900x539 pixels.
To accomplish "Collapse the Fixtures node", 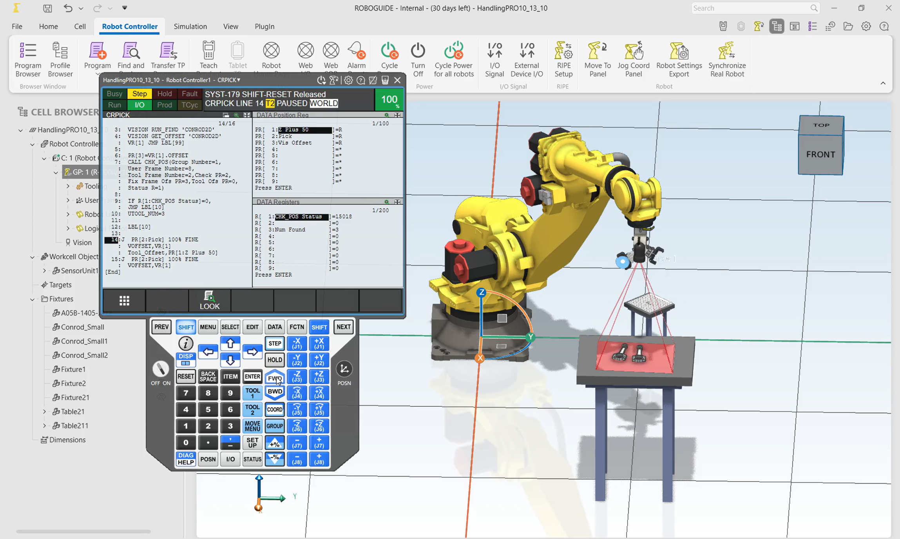I will 33,299.
